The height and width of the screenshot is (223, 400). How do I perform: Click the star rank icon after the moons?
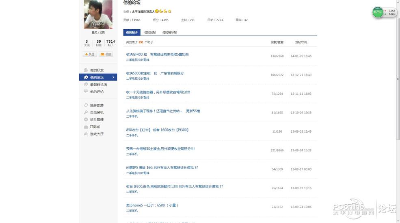170,11
